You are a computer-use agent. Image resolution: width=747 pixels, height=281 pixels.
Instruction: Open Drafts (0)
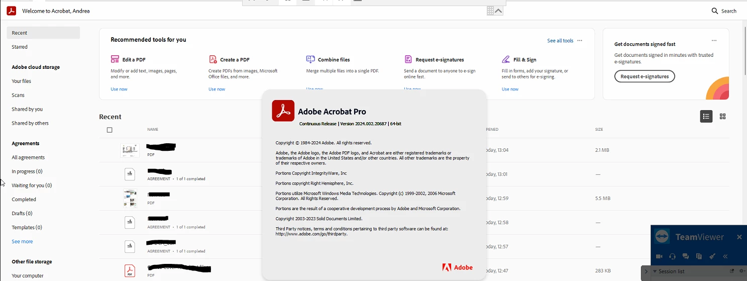click(x=22, y=214)
